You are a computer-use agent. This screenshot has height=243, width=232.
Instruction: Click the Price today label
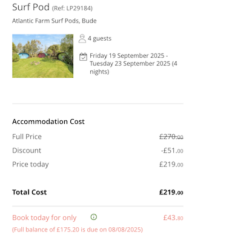pyautogui.click(x=30, y=165)
